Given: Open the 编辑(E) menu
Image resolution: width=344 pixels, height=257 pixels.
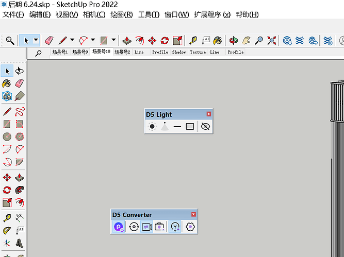Looking at the screenshot, I should point(40,14).
